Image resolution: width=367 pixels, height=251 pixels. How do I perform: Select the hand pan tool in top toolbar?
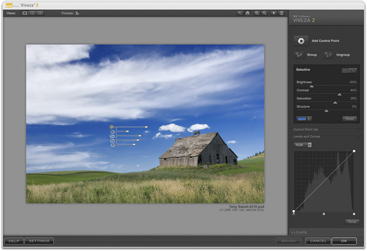[249, 12]
